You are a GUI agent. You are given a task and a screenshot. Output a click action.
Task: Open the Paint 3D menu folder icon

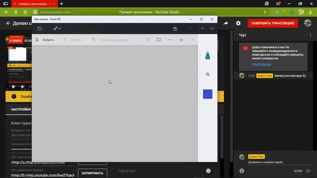(40, 29)
